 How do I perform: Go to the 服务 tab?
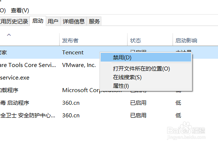click(x=94, y=21)
